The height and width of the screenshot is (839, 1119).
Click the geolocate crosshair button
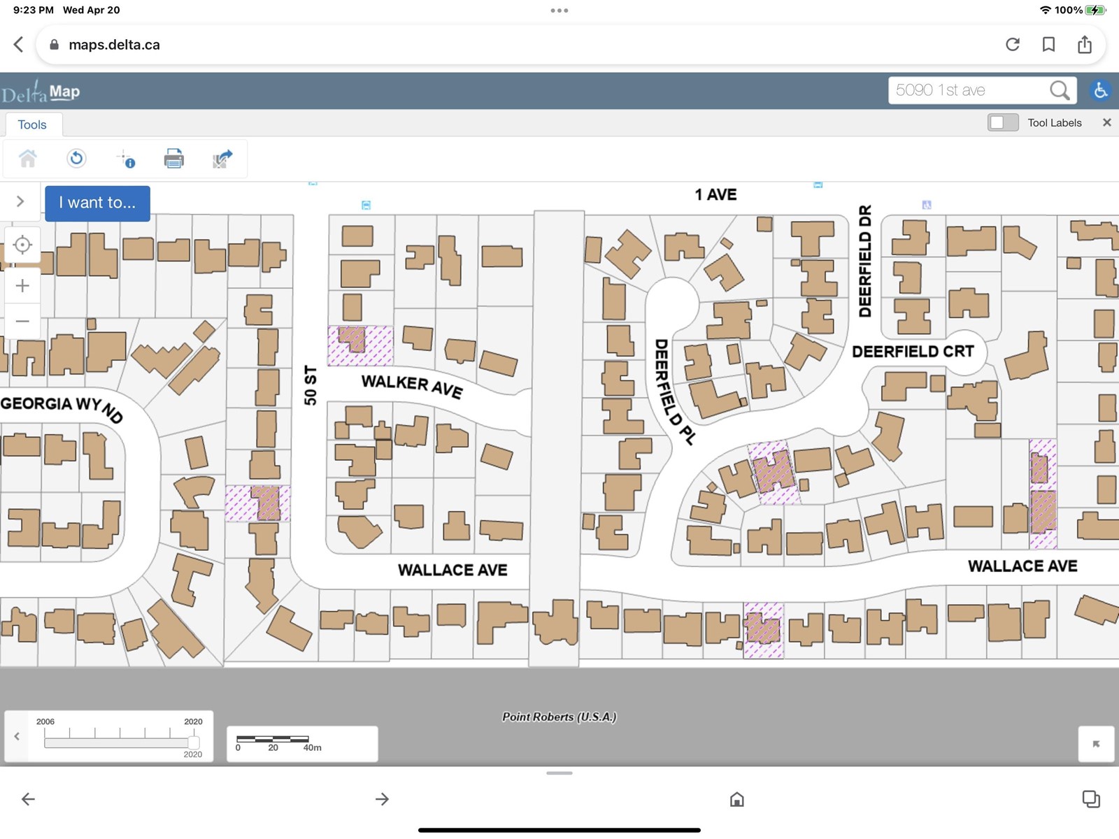(22, 245)
